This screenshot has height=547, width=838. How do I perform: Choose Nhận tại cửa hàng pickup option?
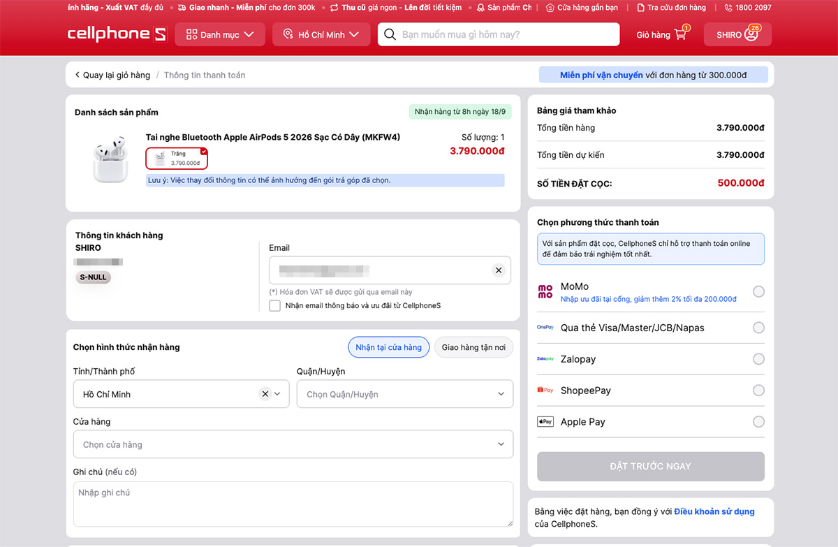pos(388,347)
